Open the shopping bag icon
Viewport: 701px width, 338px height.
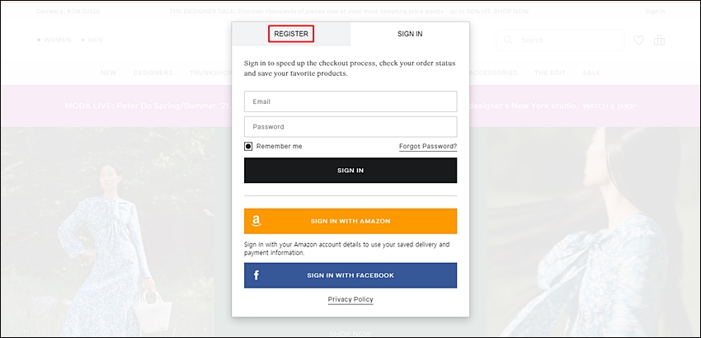[x=659, y=40]
